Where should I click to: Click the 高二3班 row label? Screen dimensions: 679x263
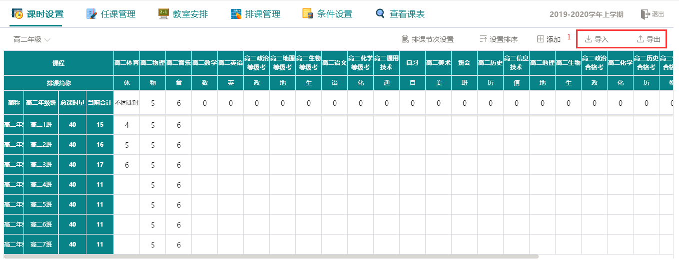[41, 165]
